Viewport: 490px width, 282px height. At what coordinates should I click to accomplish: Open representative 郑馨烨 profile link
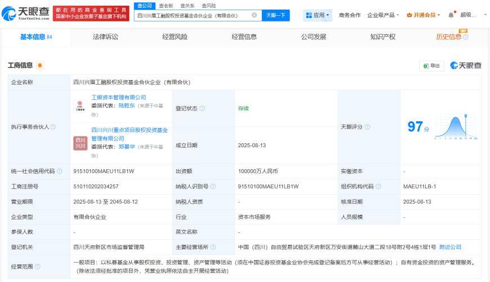[x=127, y=147]
